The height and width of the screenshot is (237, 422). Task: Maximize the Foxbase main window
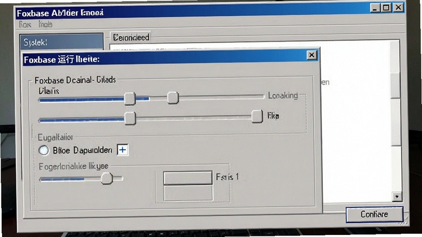click(x=386, y=7)
